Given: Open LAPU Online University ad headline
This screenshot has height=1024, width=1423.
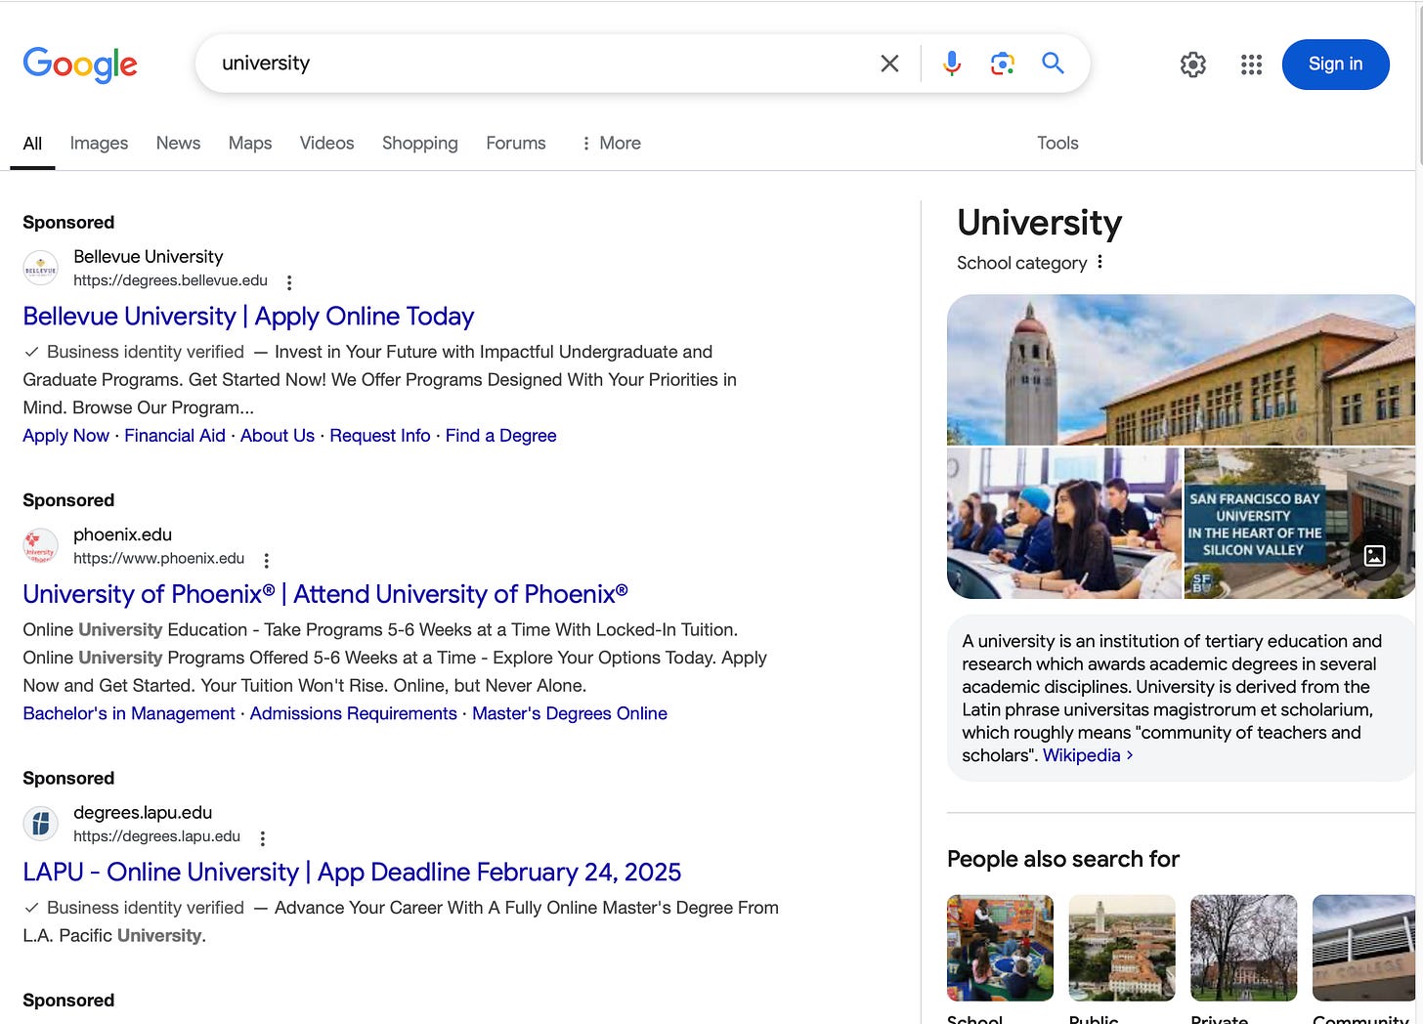Looking at the screenshot, I should coord(352,872).
